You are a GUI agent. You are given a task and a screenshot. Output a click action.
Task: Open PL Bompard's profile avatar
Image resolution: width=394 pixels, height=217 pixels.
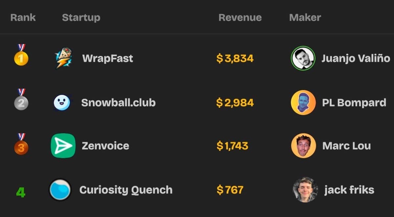[x=303, y=103]
